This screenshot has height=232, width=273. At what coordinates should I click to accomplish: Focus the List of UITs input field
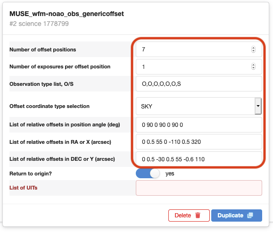point(199,188)
